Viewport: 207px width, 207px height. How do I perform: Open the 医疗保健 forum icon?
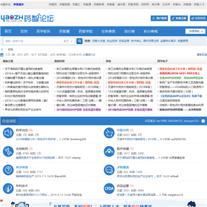coord(109,151)
